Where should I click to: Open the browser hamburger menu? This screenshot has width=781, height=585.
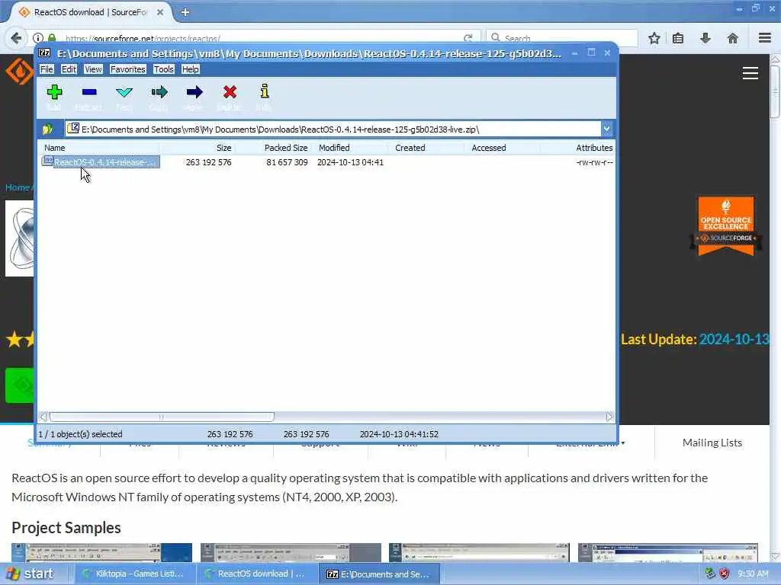tap(765, 38)
